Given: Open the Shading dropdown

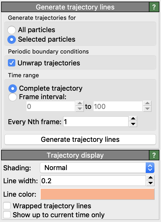Looking at the screenshot, I should coord(97,168).
